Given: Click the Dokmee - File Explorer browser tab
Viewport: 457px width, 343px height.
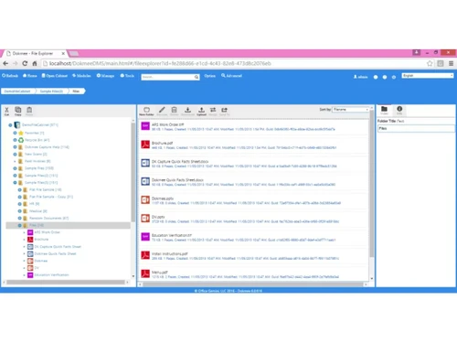Looking at the screenshot, I should click(x=35, y=53).
